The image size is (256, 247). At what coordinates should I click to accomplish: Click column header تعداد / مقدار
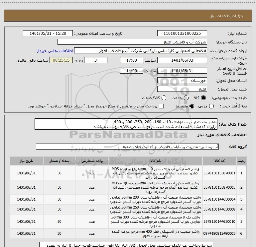tap(60, 161)
